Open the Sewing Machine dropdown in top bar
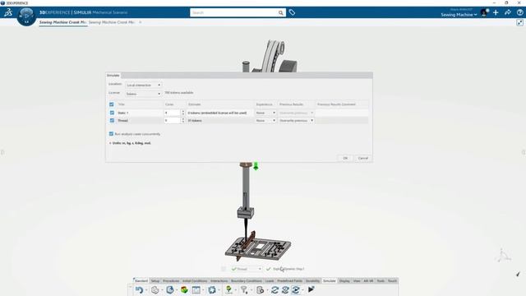The width and height of the screenshot is (526, 296). click(x=459, y=15)
